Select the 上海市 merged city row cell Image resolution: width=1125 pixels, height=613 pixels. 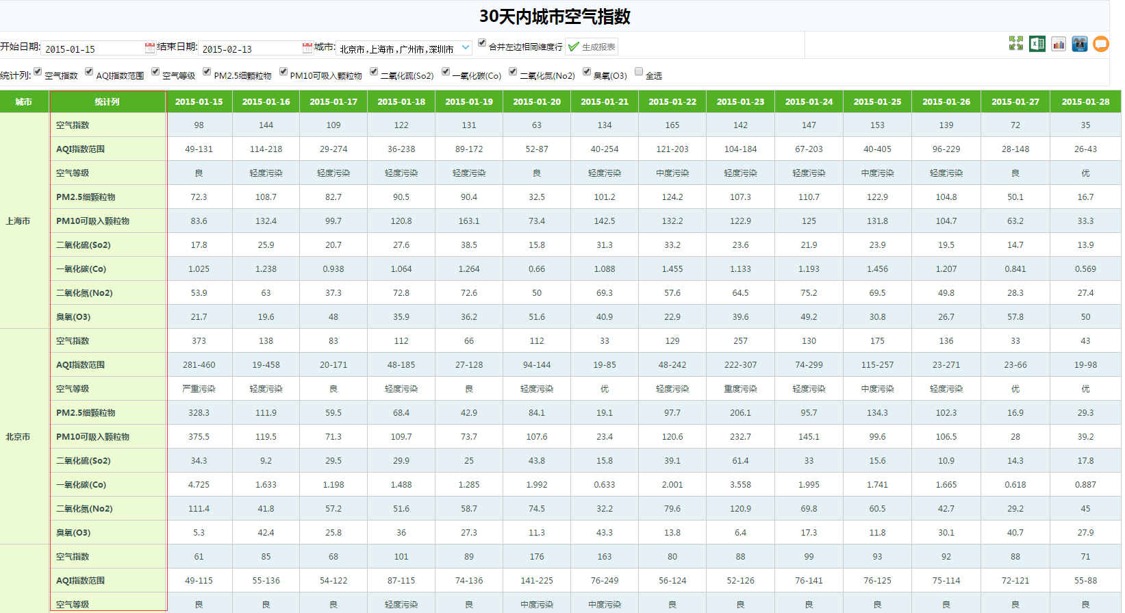(x=18, y=221)
